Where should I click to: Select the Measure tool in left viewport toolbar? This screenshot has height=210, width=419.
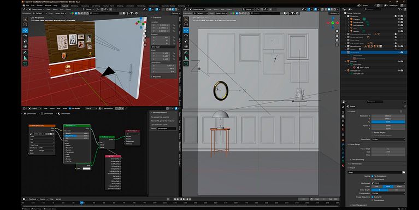click(x=25, y=58)
